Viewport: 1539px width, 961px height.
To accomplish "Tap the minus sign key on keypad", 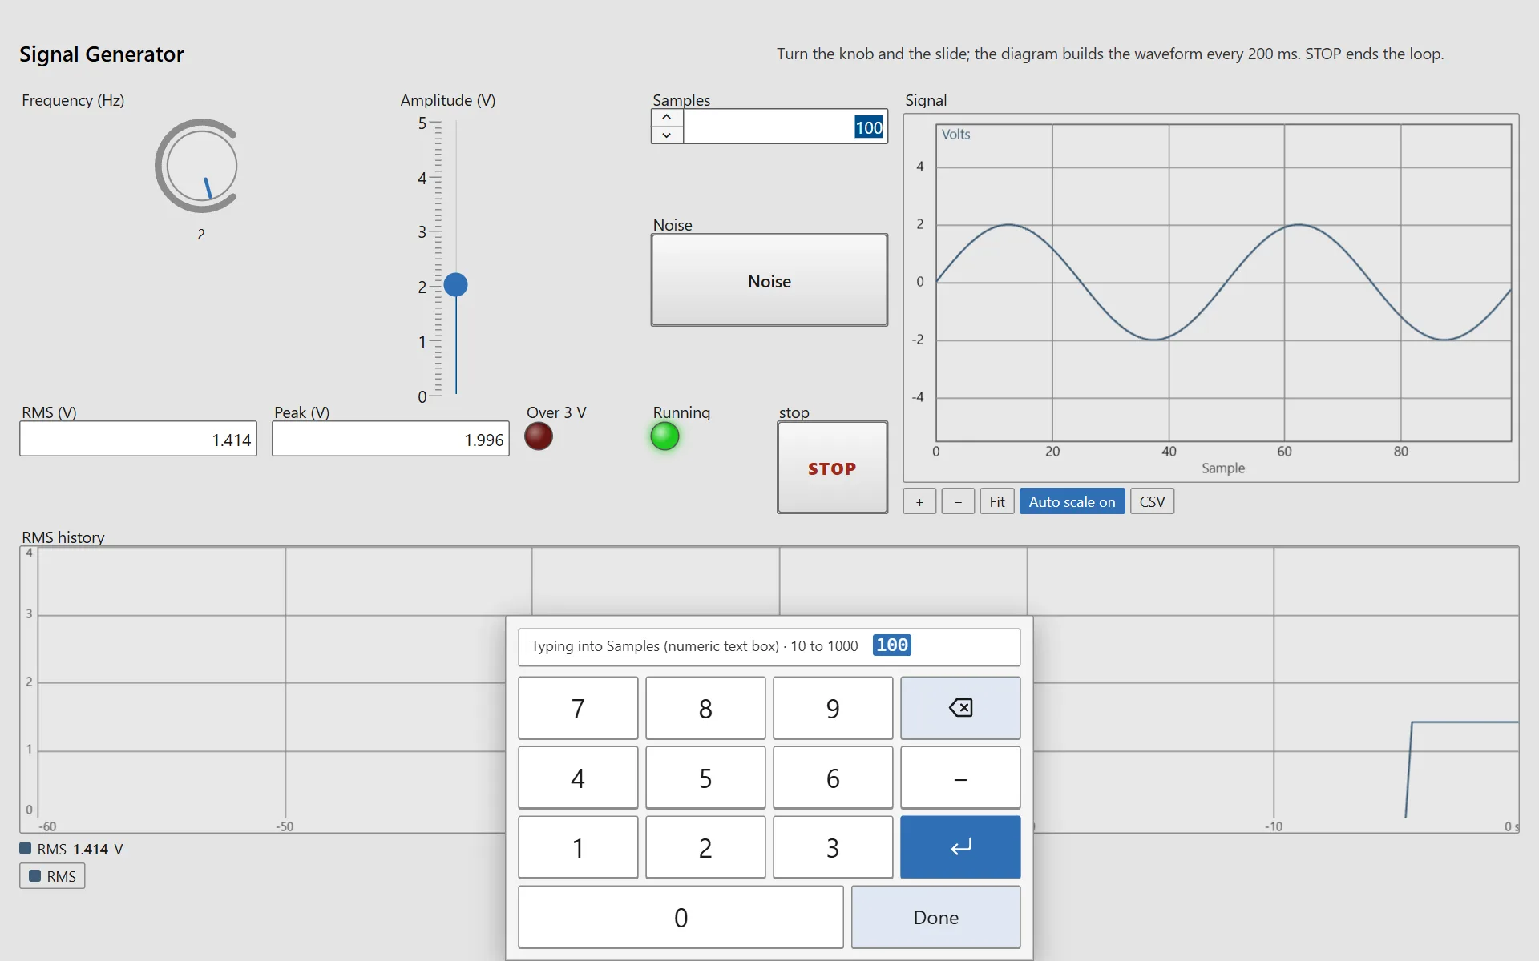I will [959, 778].
